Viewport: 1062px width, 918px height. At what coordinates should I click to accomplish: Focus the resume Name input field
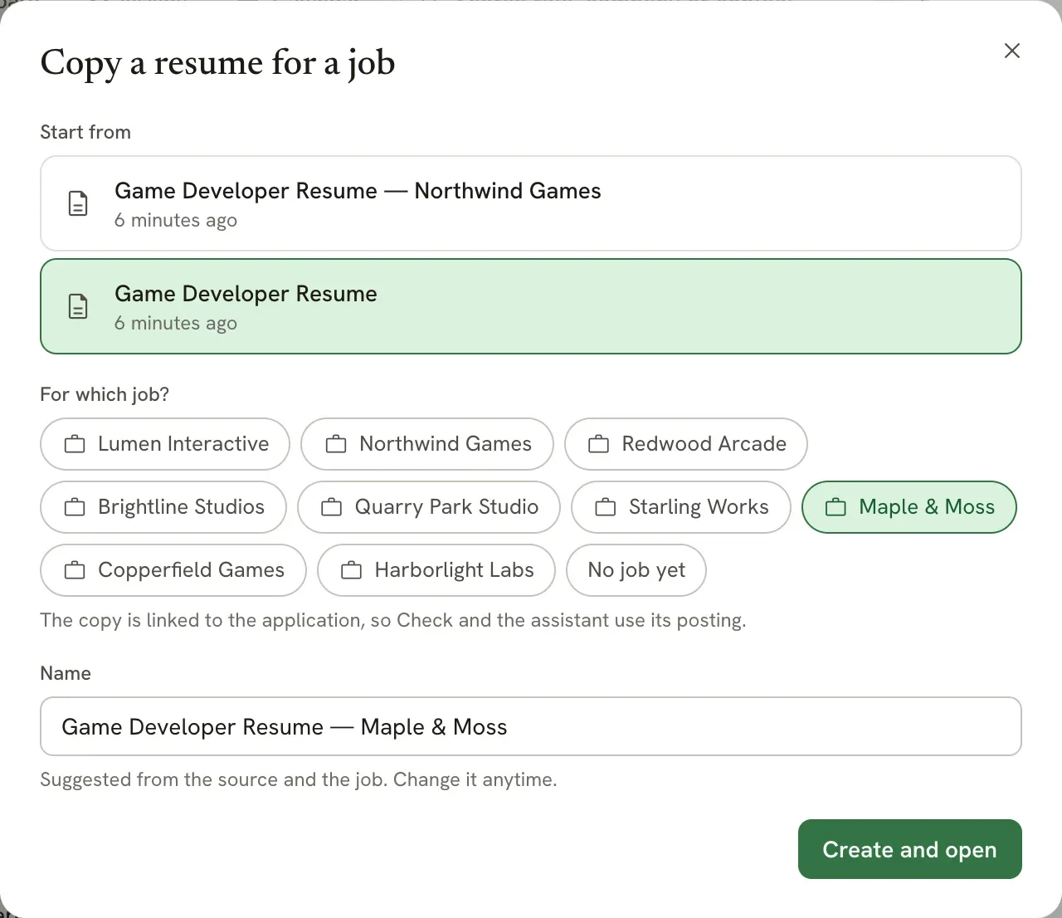tap(531, 726)
